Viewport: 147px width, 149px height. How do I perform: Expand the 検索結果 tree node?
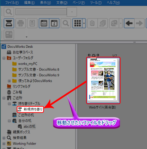(x=4, y=138)
